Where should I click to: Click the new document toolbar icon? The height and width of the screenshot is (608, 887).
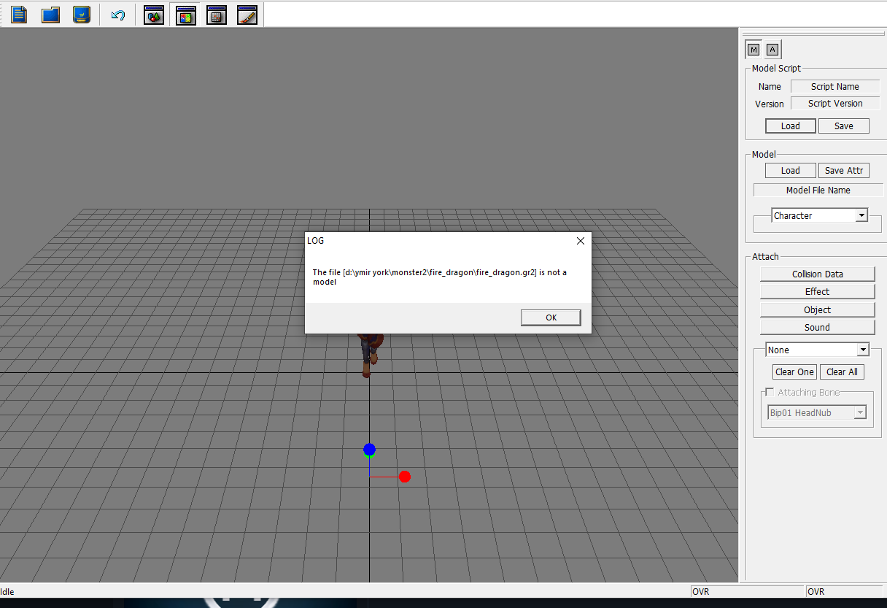19,15
